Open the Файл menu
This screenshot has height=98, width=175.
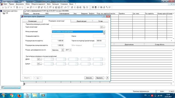click(5, 4)
